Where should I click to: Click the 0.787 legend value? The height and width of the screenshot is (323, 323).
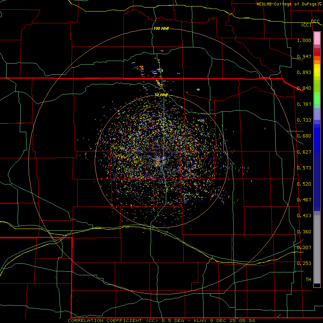coord(304,104)
